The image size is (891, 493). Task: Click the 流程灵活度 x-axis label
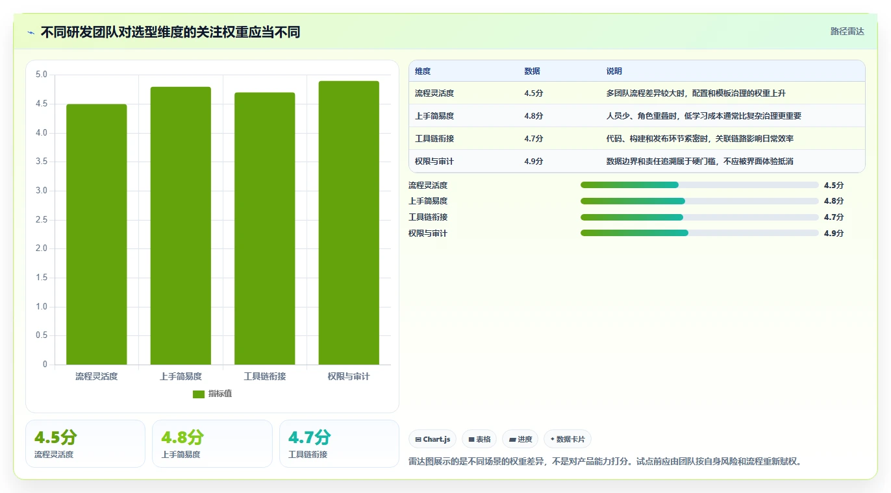97,376
